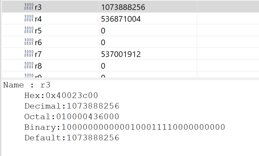
Task: Select the r5 register icon
Action: [x=29, y=31]
